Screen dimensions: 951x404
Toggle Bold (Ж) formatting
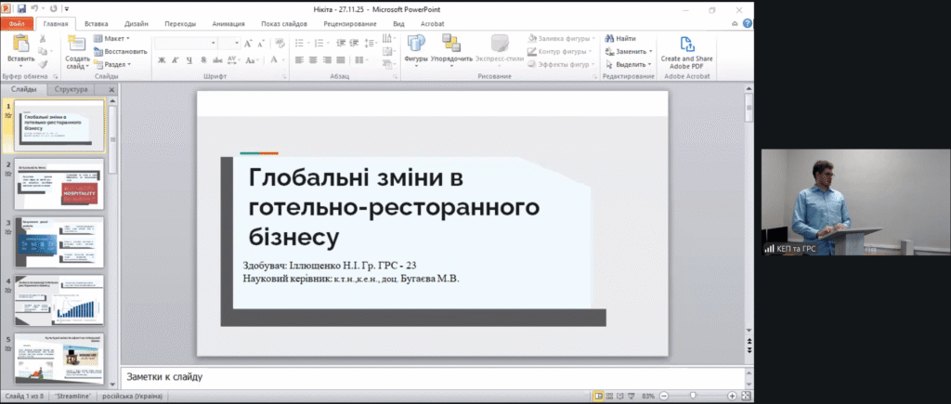162,60
